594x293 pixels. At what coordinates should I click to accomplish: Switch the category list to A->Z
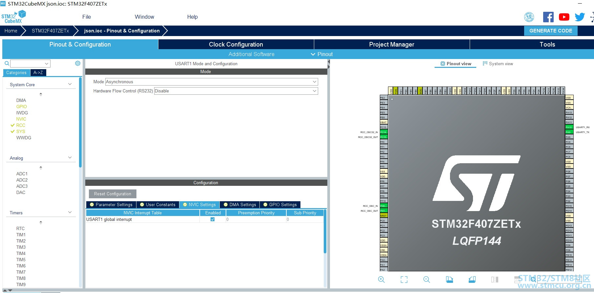click(38, 72)
